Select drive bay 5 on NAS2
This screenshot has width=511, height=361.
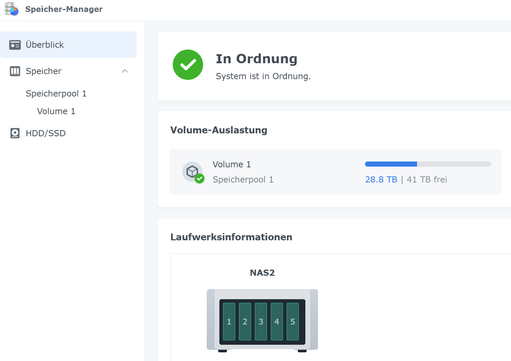point(293,322)
